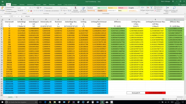Open the Datei tab
The width and height of the screenshot is (186, 104).
[x=3, y=5]
